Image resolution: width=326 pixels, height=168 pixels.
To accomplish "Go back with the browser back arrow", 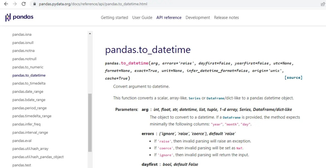I will pyautogui.click(x=6, y=4).
